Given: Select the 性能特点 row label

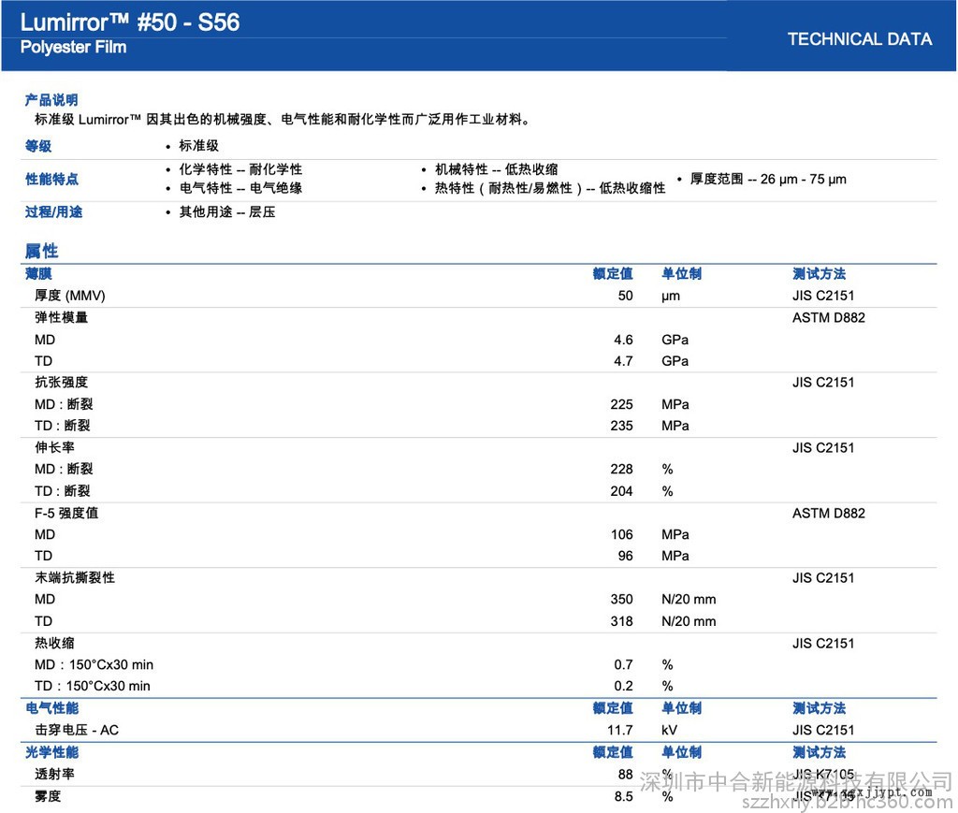Looking at the screenshot, I should point(51,179).
